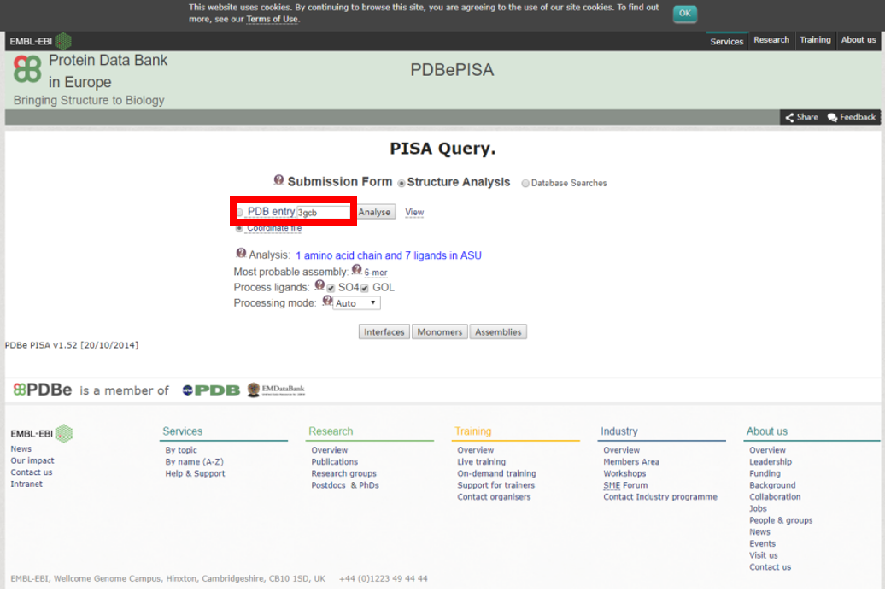
Task: Open Research Publications link
Action: pos(335,462)
